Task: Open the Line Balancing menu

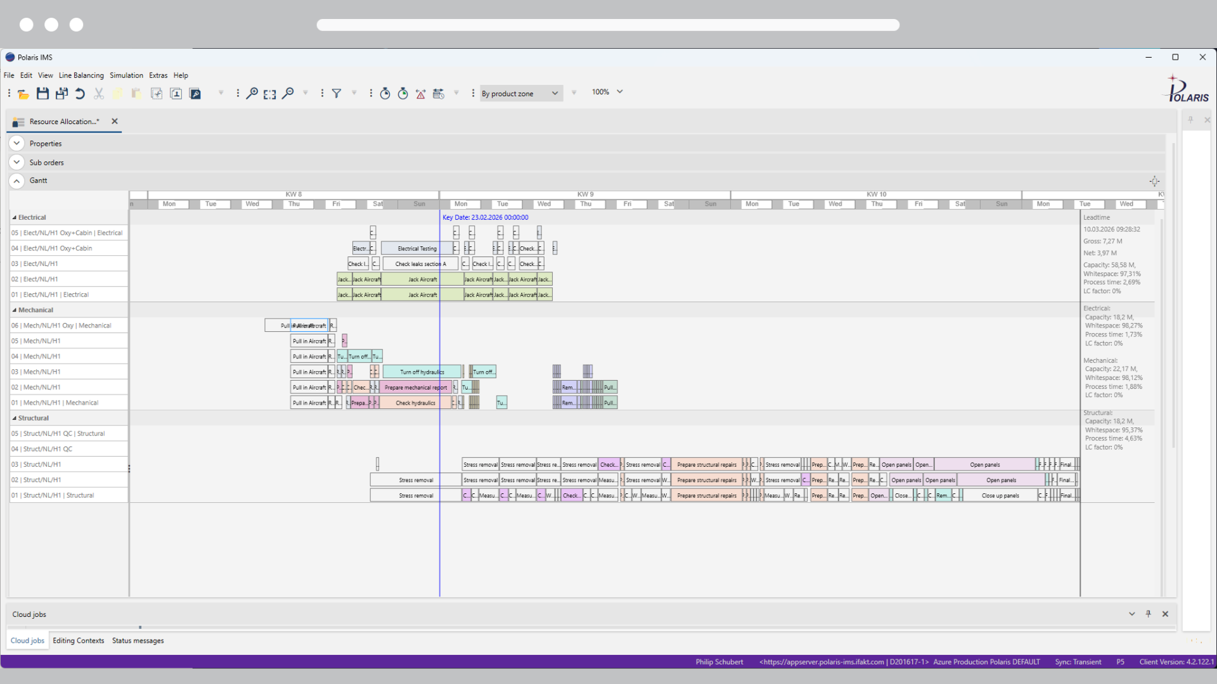Action: (x=81, y=75)
